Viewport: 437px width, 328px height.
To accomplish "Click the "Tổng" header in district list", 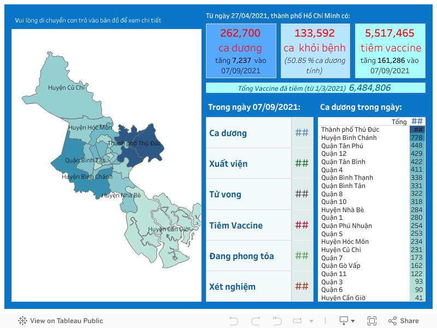I will click(399, 121).
